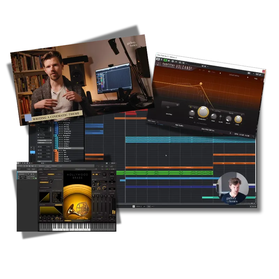279x279 pixels.
Task: Open the Gentle filter style selector
Action: [231, 113]
